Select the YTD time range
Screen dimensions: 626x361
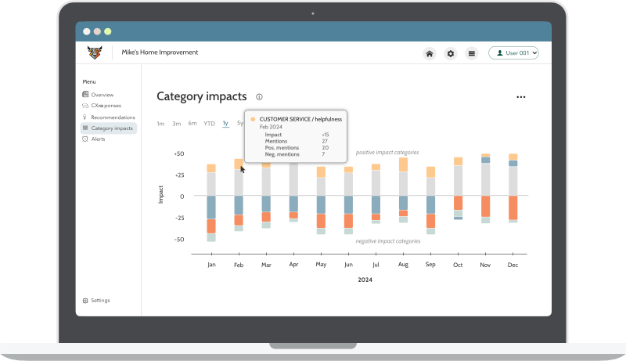pyautogui.click(x=209, y=124)
